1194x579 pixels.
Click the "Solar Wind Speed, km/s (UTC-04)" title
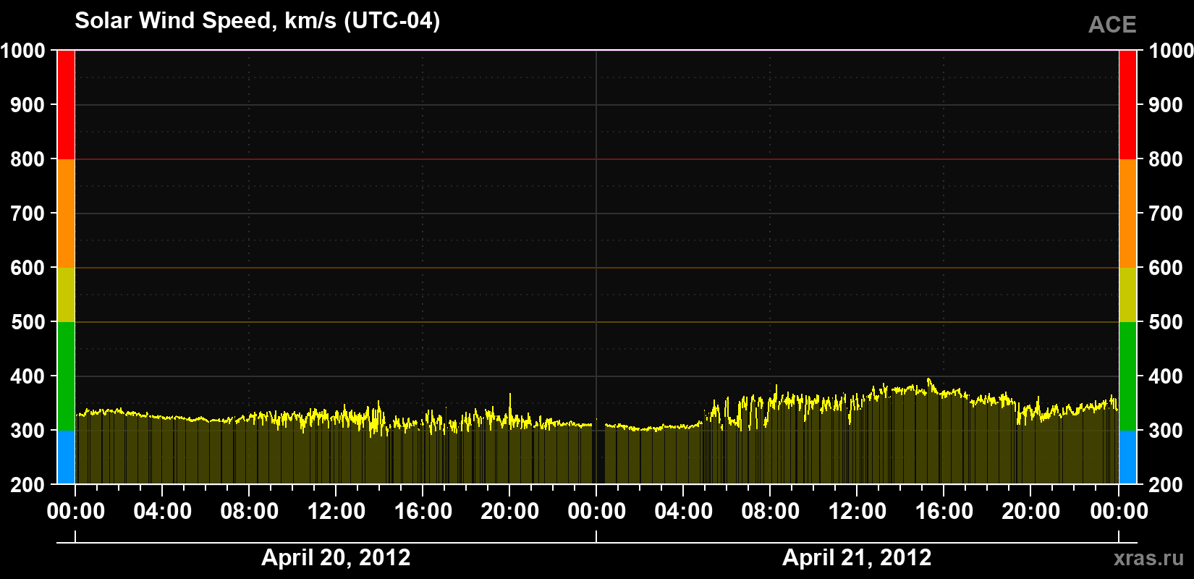tap(257, 21)
